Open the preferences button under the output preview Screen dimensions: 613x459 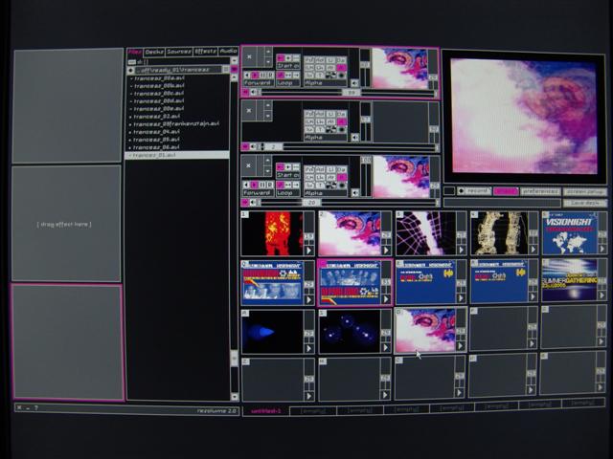click(x=540, y=190)
